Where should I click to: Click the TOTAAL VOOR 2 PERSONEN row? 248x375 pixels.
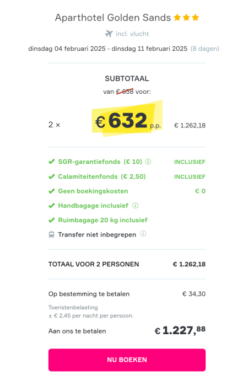127,264
